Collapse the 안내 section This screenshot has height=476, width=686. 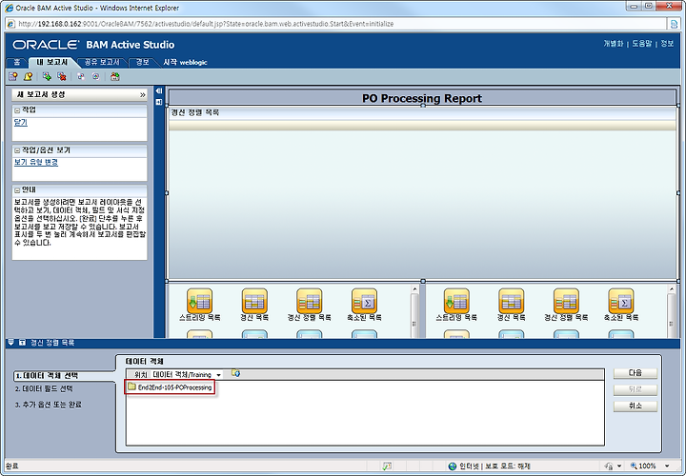click(x=17, y=190)
